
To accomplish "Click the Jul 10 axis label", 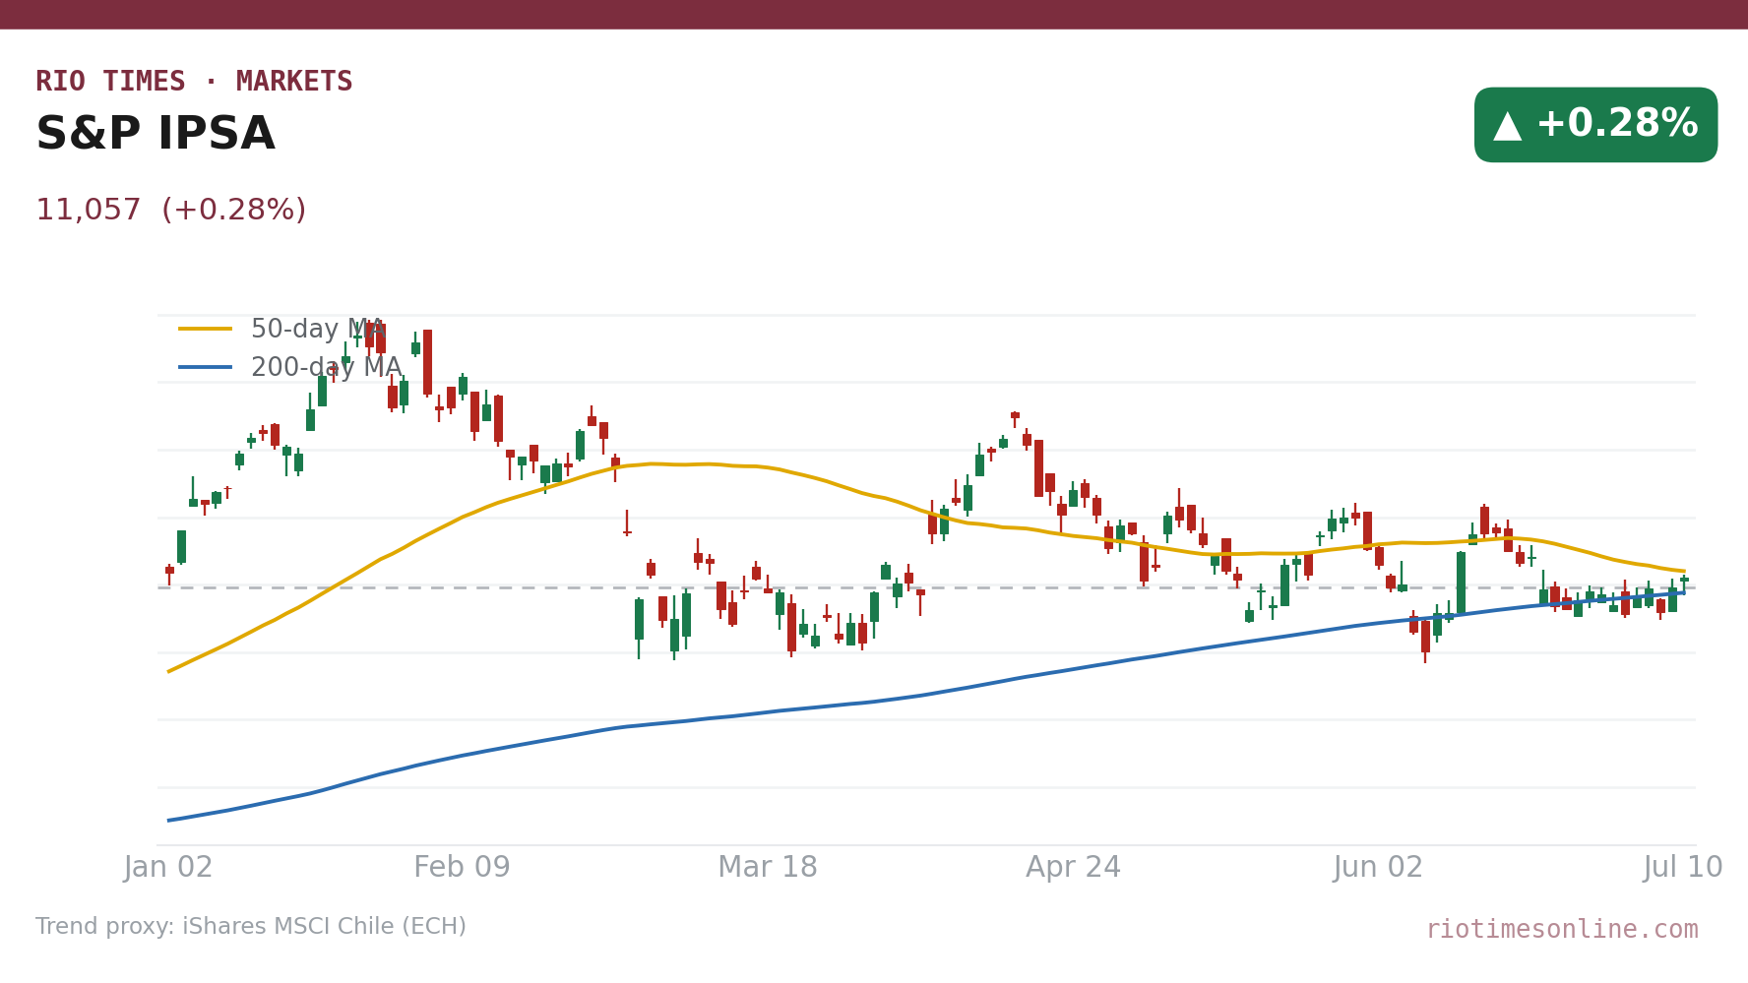I will click(1683, 868).
